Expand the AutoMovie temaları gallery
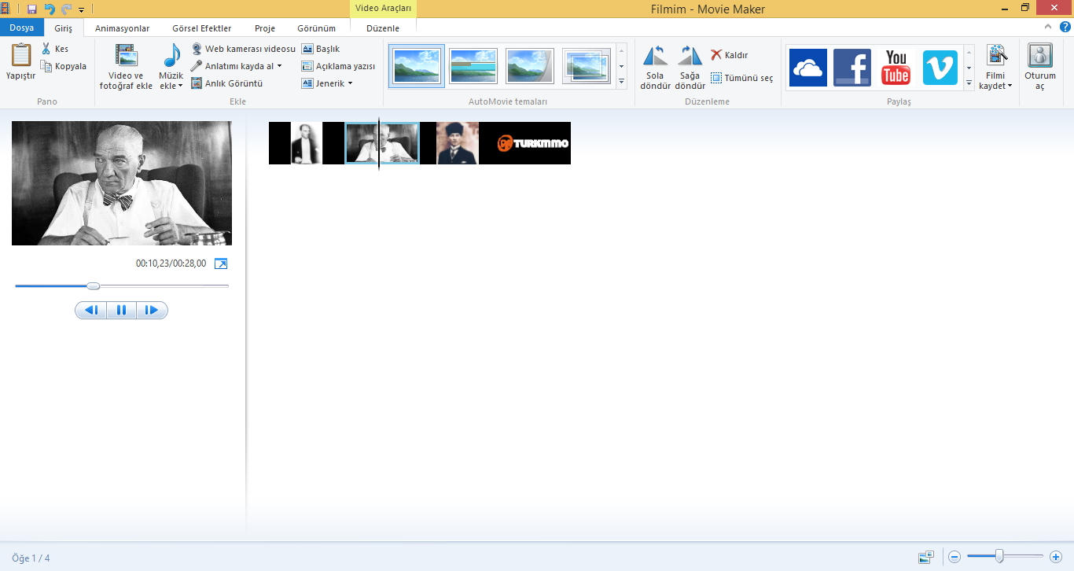Image resolution: width=1074 pixels, height=571 pixels. (x=621, y=81)
